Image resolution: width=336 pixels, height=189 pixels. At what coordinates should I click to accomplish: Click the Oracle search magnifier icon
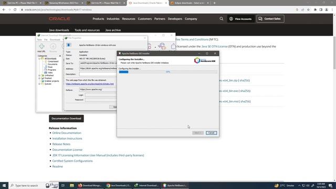pos(222,19)
